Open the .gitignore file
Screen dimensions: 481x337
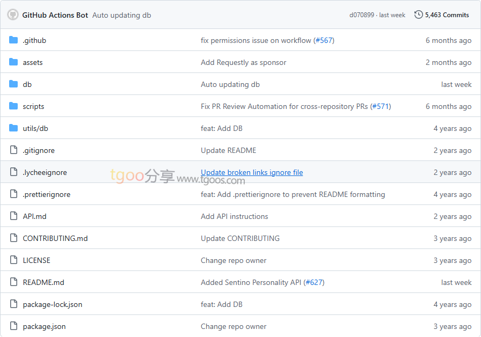click(x=39, y=151)
